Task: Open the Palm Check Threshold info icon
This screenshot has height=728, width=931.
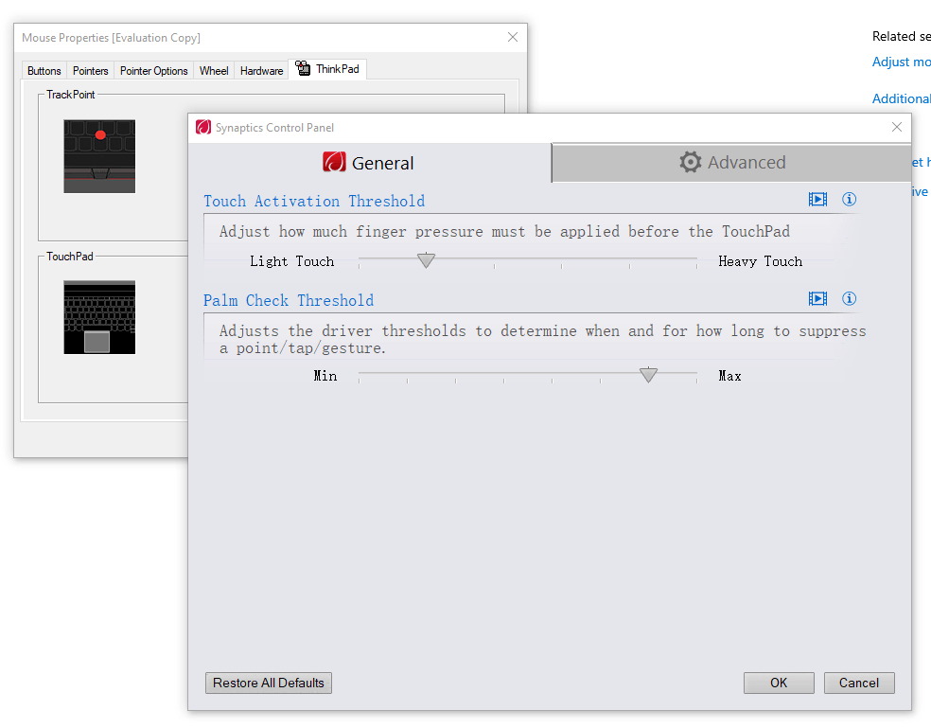Action: point(849,298)
